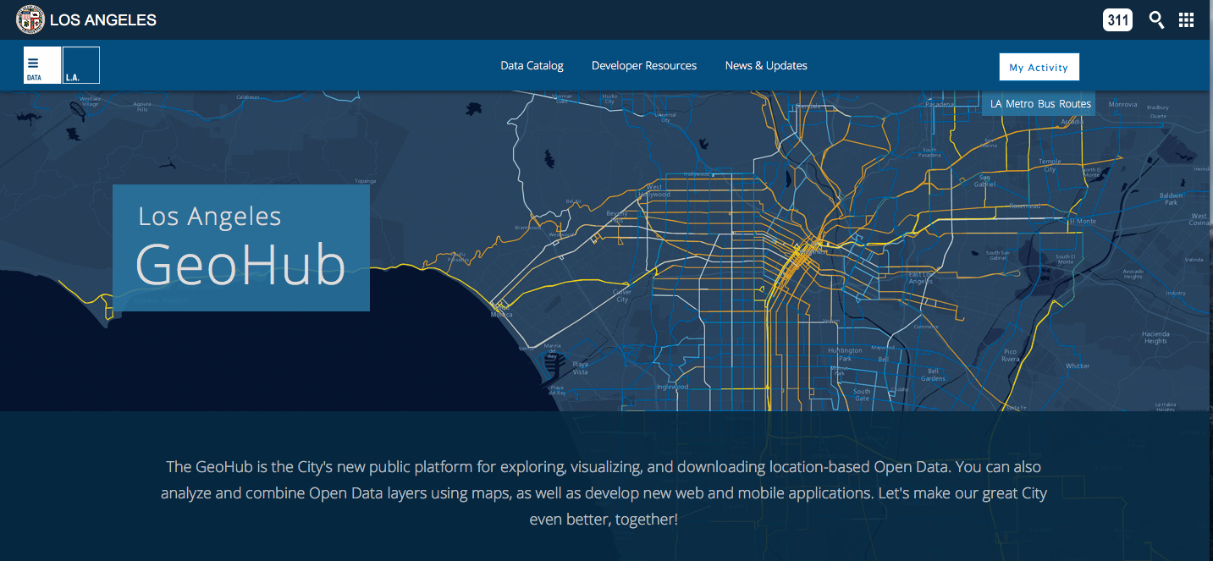Click the Pico Rivera map label

click(x=1011, y=355)
